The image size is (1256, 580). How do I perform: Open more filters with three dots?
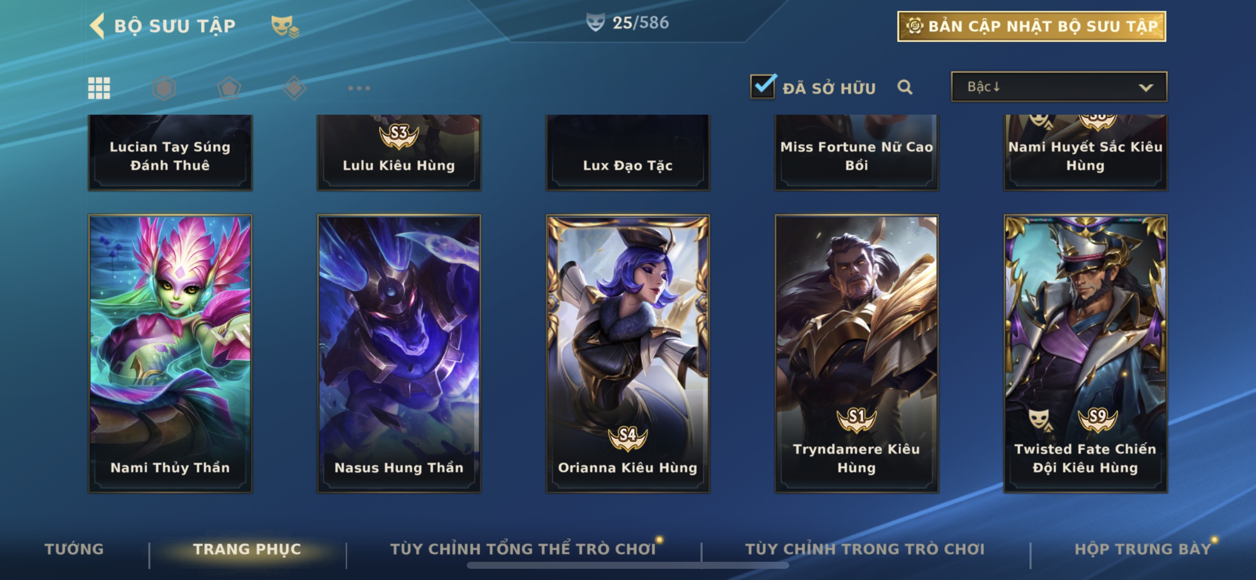point(359,88)
